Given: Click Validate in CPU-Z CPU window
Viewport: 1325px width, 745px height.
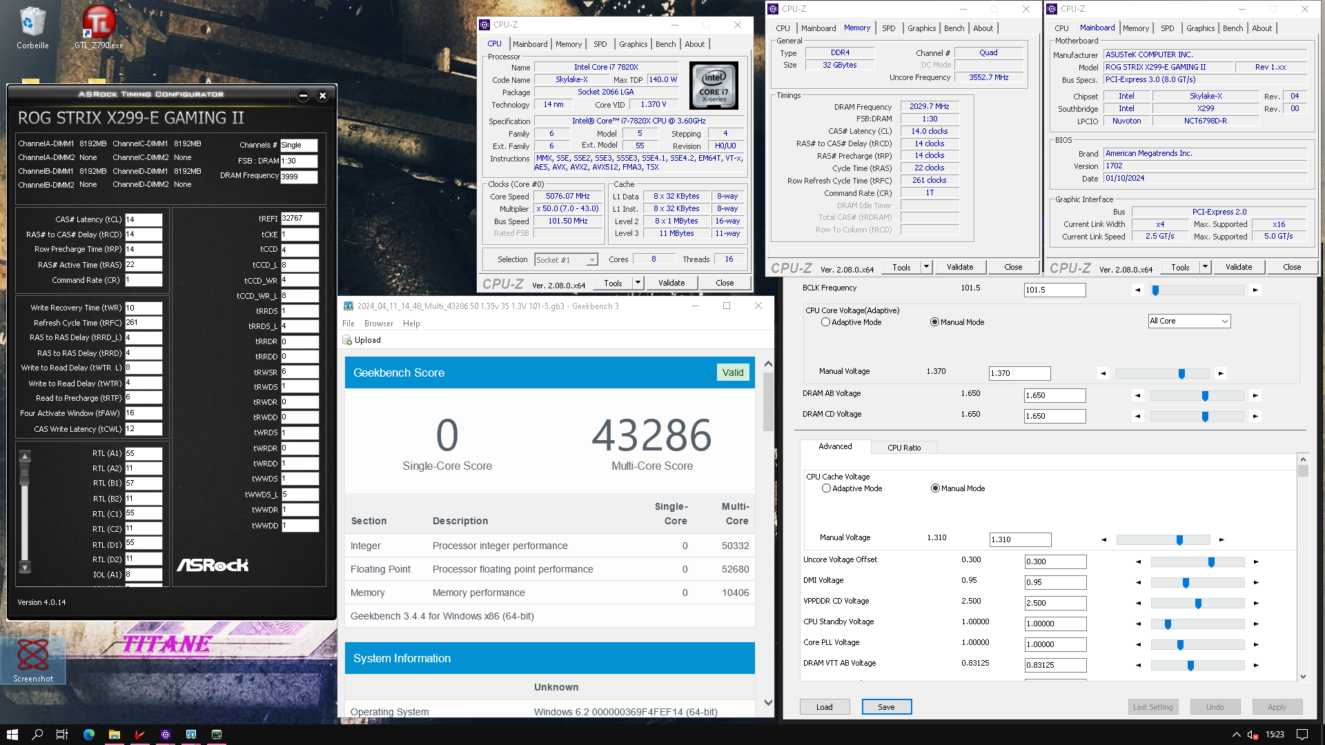Looking at the screenshot, I should pos(671,283).
